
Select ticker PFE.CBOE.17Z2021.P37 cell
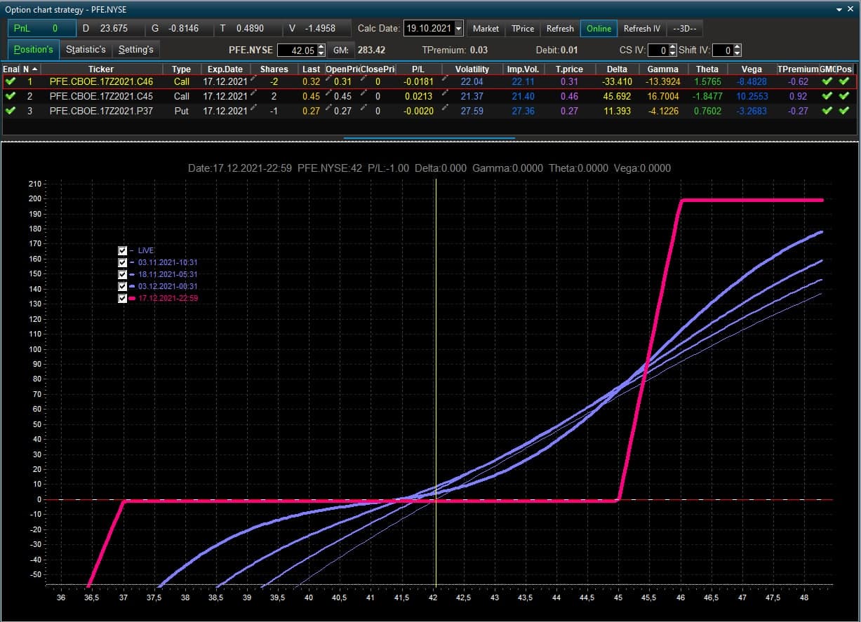point(101,111)
